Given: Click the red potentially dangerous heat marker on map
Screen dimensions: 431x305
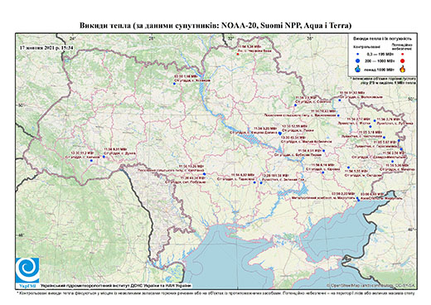Looking at the screenshot, I should [x=237, y=54].
